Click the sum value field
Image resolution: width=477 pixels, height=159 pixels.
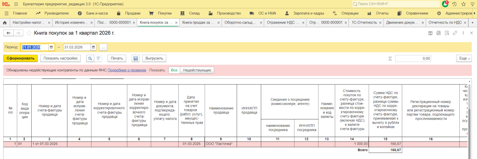click(413, 58)
